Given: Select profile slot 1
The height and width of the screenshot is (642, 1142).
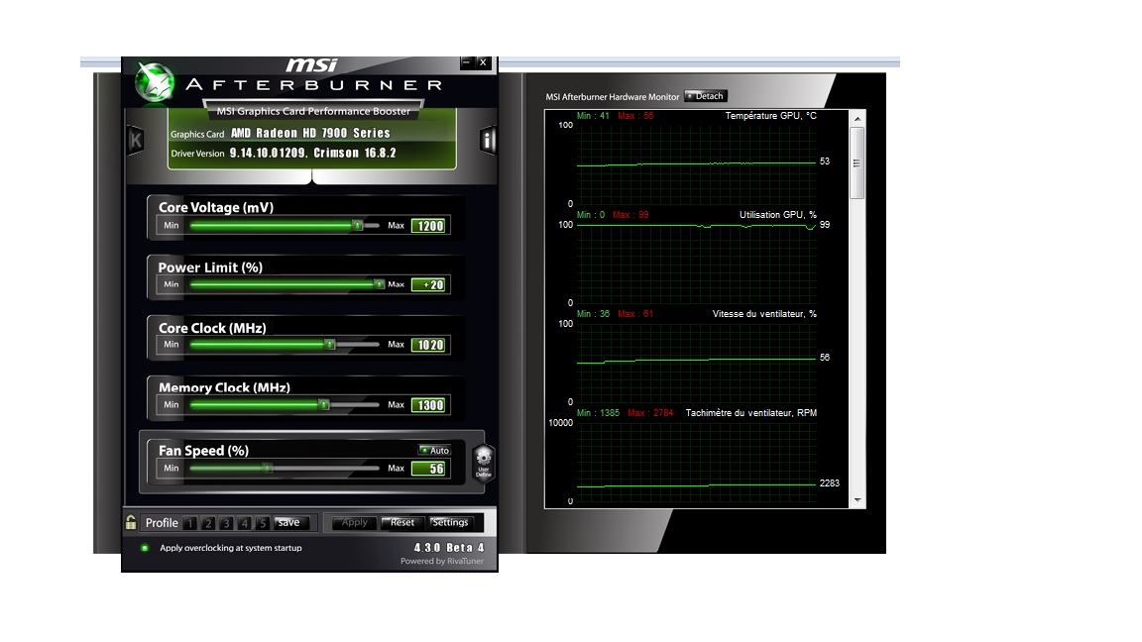Looking at the screenshot, I should point(190,523).
